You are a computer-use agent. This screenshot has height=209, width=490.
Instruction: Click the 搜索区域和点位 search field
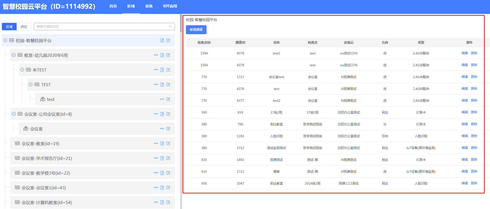coord(102,27)
